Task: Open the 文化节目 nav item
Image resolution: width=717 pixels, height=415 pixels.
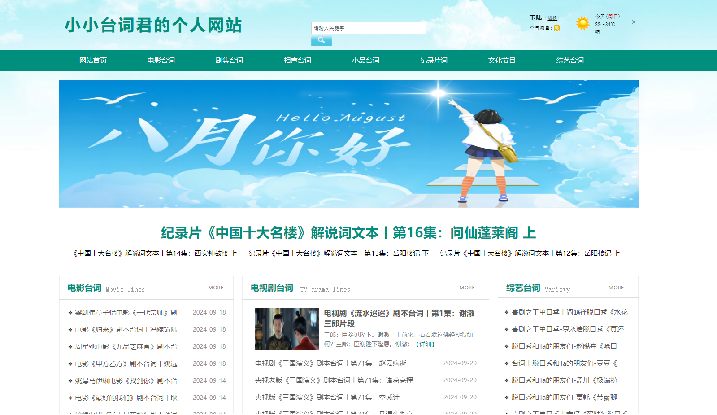Action: pos(502,60)
